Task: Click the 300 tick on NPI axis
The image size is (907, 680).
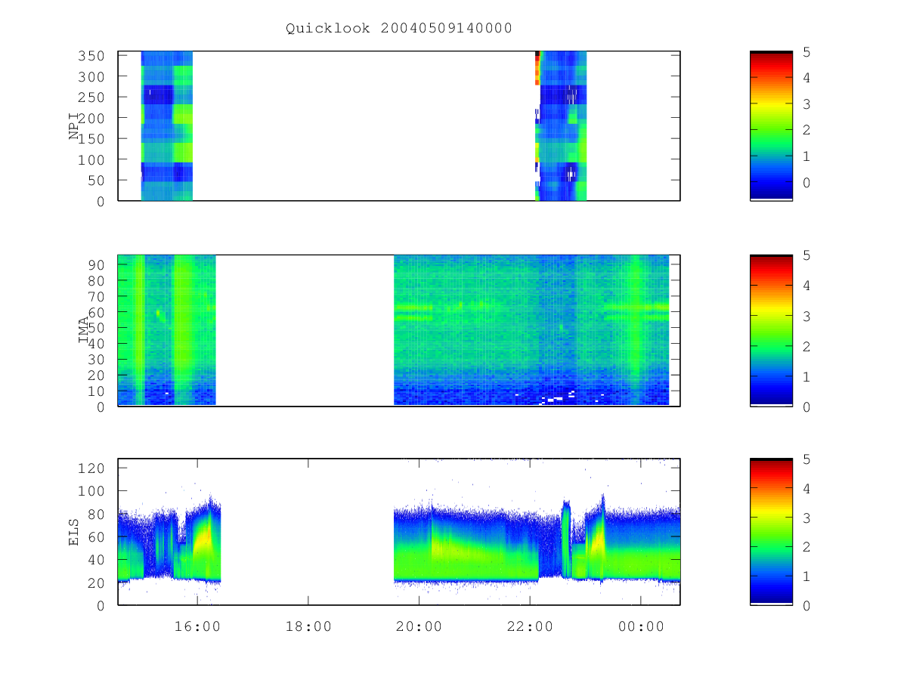Action: (91, 76)
